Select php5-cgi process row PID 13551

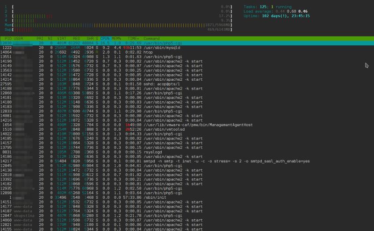click(x=187, y=56)
